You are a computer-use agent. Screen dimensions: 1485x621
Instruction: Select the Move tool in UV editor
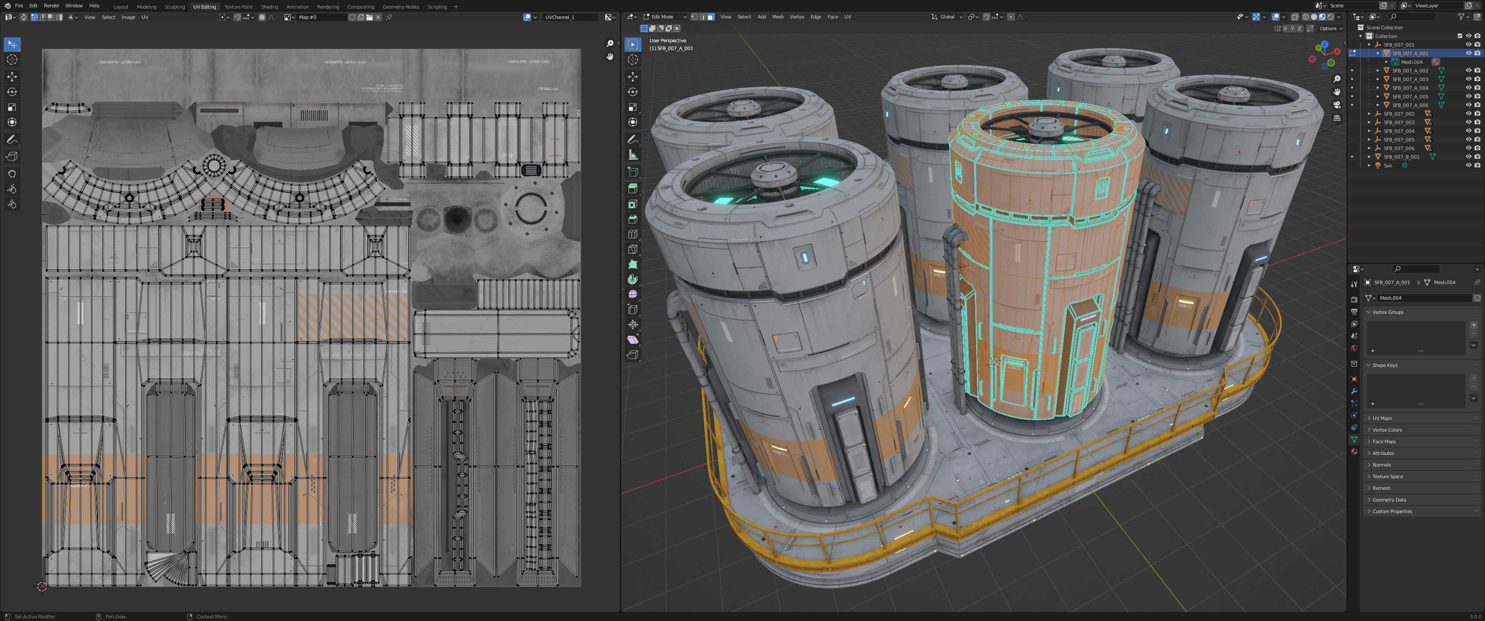coord(12,77)
